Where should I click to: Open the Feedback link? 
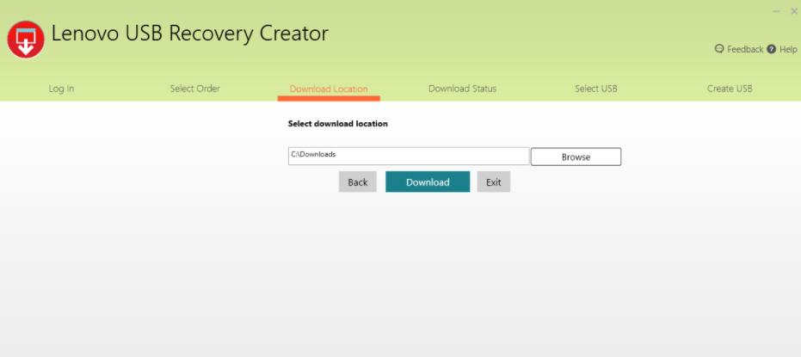745,49
